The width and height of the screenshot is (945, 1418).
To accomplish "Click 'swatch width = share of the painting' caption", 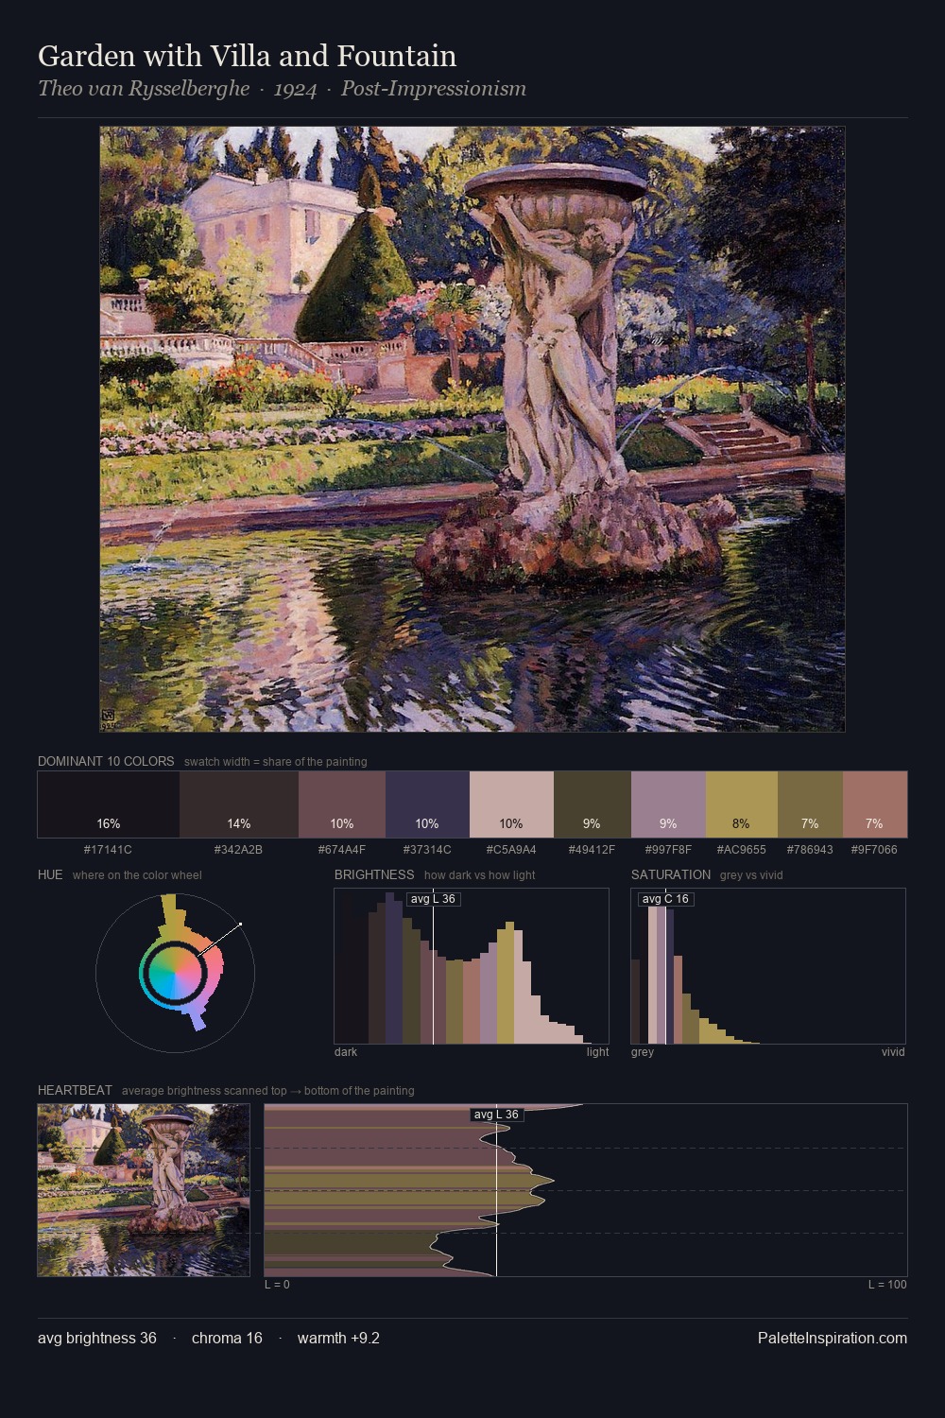I will (276, 762).
